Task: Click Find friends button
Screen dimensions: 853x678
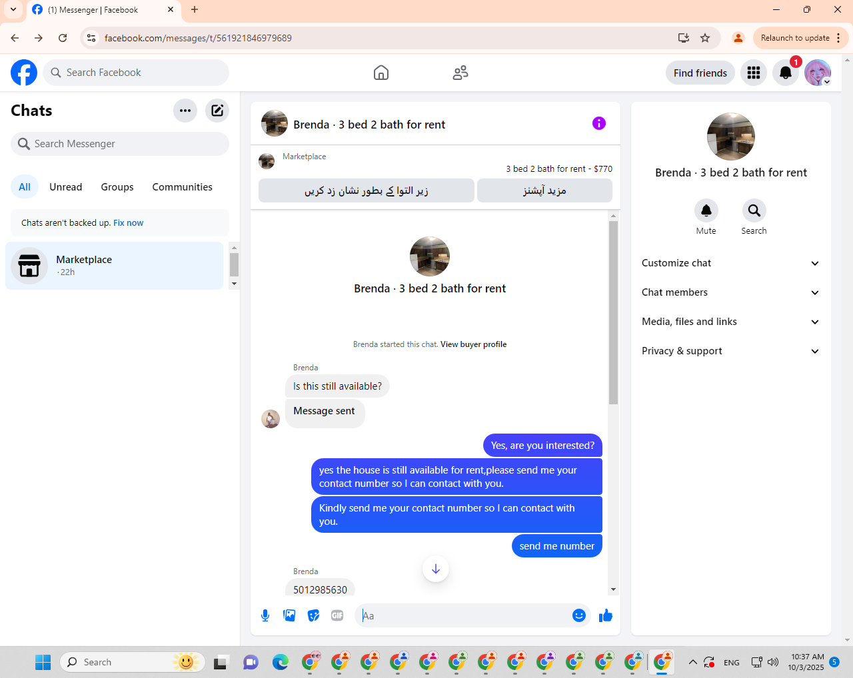Action: [x=700, y=73]
